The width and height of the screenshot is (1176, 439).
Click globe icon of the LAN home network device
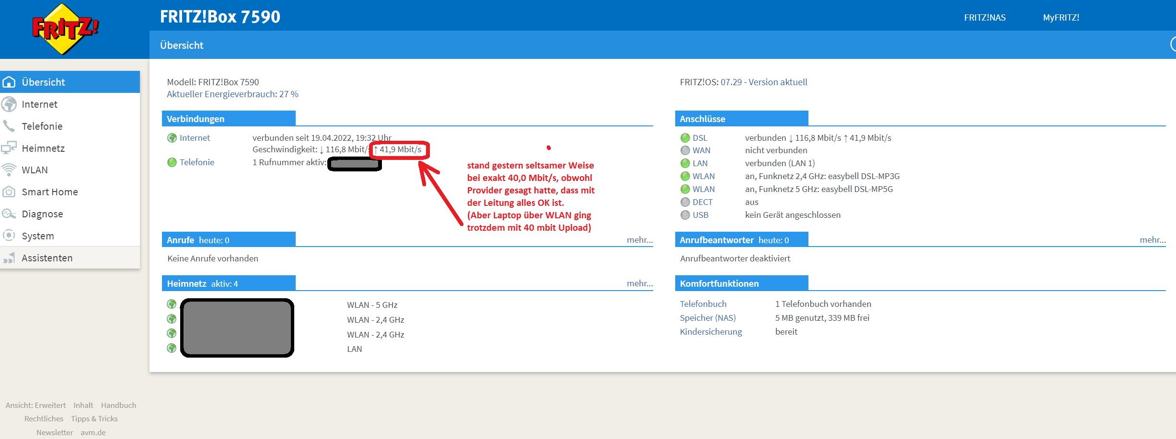(172, 348)
